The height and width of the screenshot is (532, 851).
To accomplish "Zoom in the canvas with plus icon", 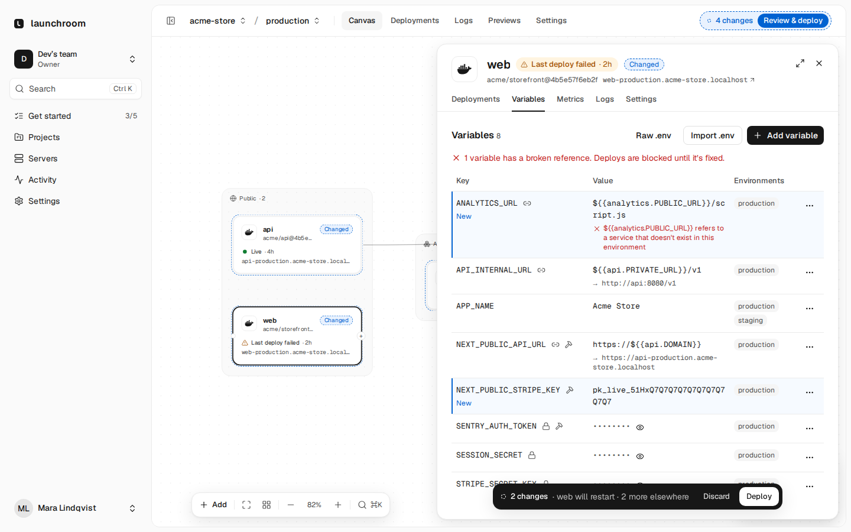I will pos(338,505).
